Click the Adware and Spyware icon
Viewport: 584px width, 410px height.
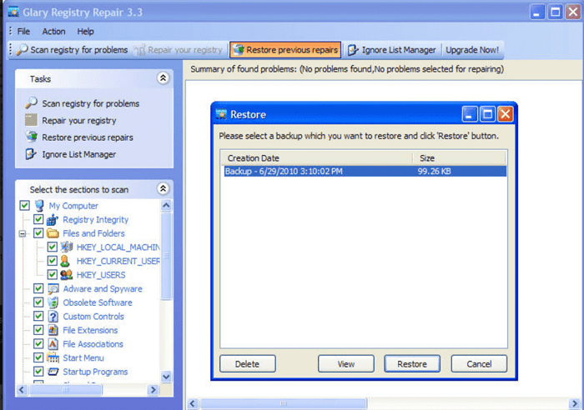53,288
